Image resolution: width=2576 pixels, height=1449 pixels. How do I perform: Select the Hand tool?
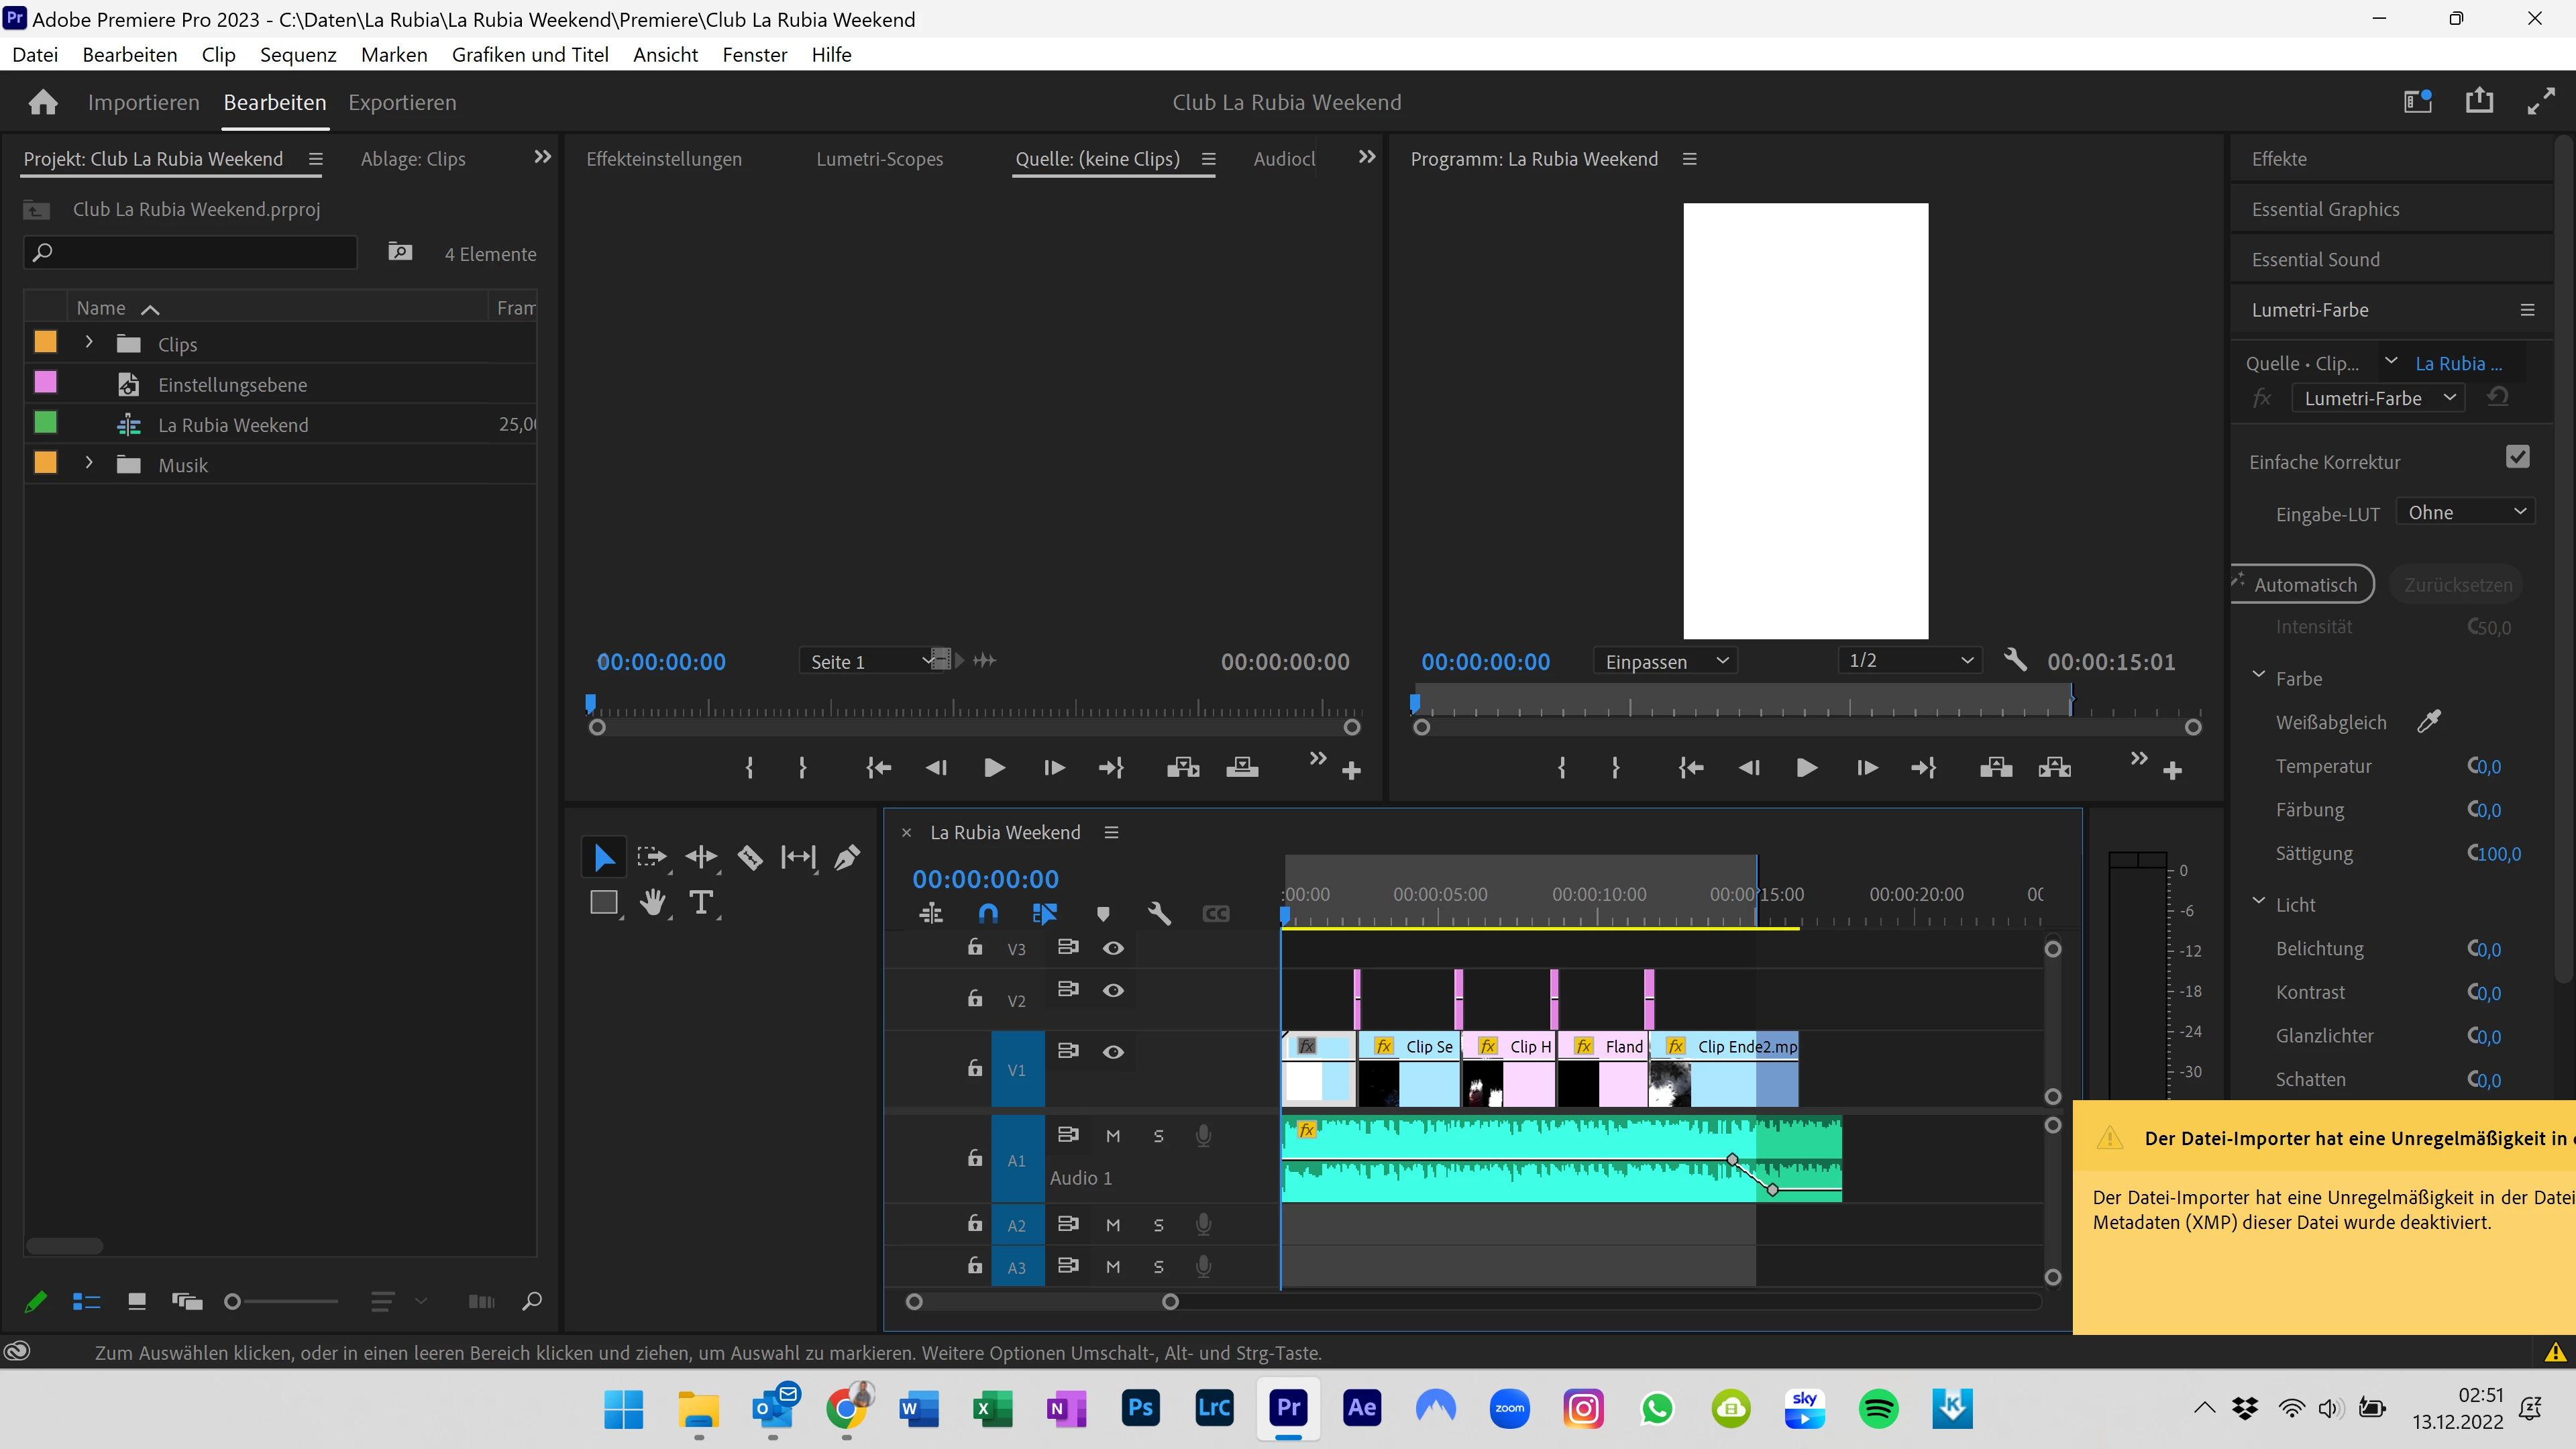tap(652, 902)
